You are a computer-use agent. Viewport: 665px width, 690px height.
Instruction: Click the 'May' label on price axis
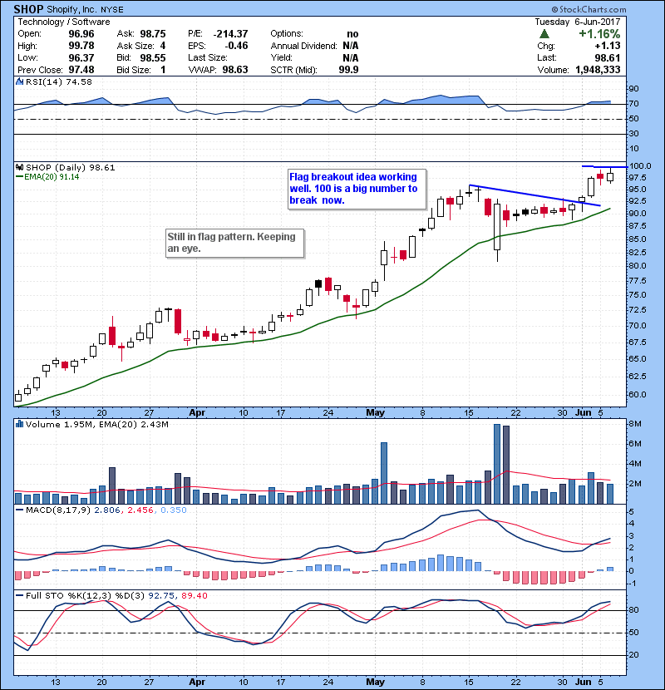(x=376, y=413)
